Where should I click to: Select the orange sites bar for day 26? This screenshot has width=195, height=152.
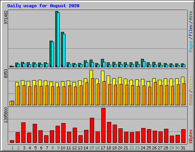155,93
